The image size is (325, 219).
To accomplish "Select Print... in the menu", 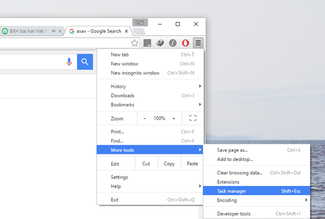I will pos(150,132).
